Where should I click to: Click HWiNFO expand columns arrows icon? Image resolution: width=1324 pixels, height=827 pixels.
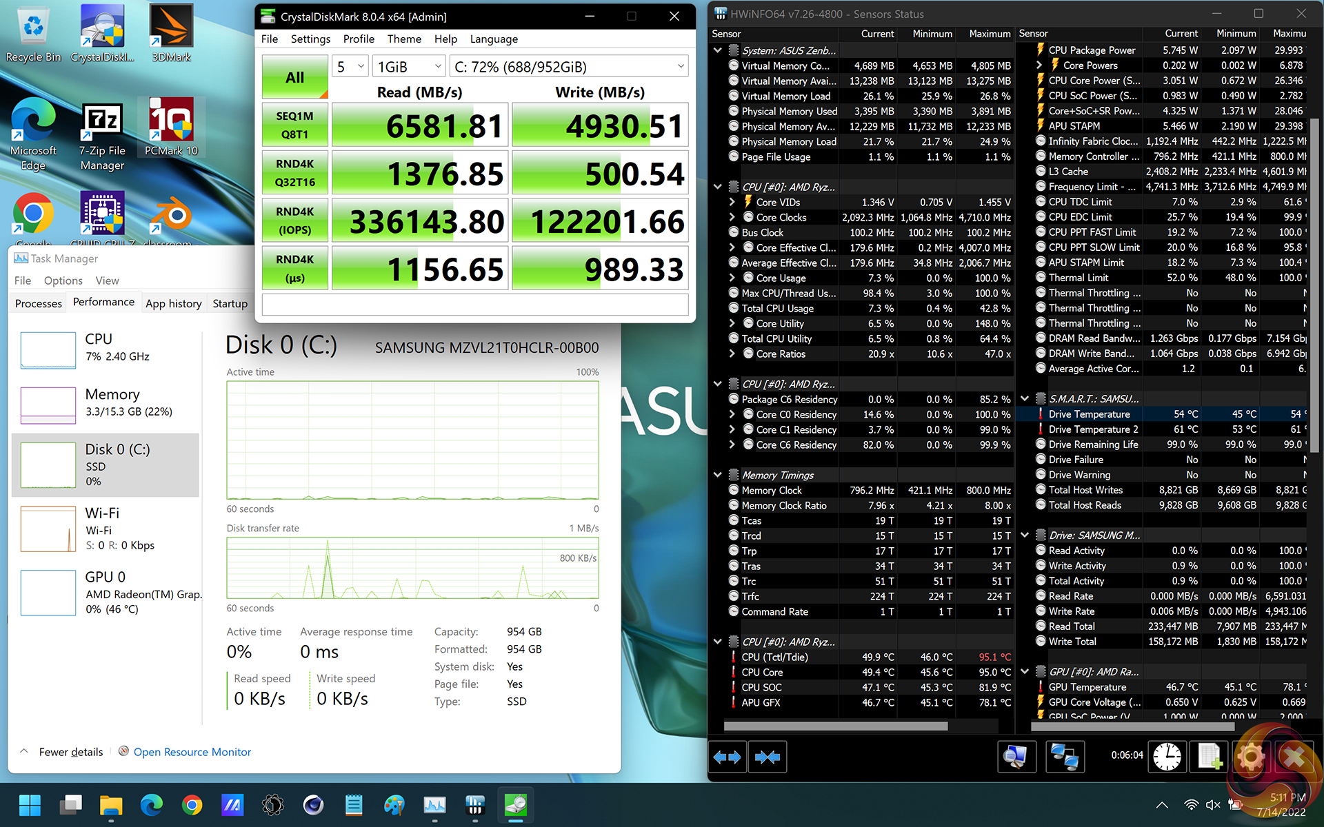coord(727,757)
